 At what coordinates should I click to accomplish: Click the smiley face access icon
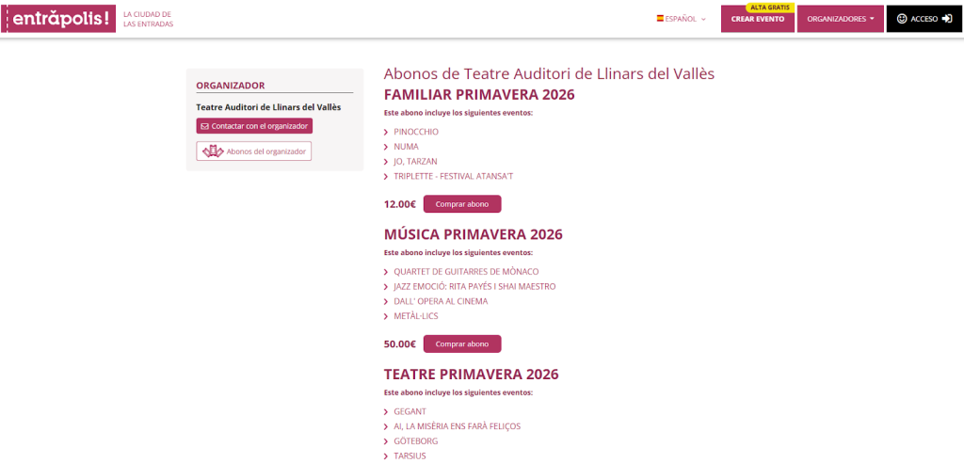(901, 19)
